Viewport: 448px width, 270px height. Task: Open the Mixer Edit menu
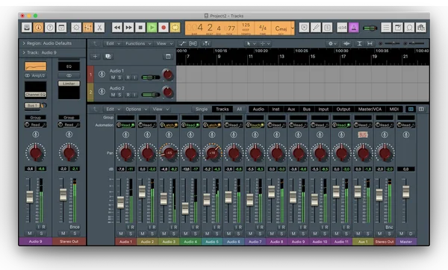pos(113,110)
